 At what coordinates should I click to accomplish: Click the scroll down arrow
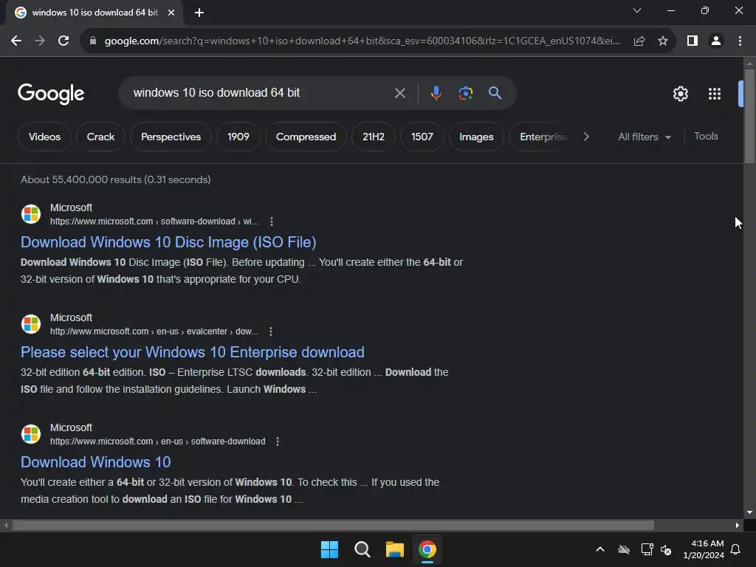click(x=749, y=512)
